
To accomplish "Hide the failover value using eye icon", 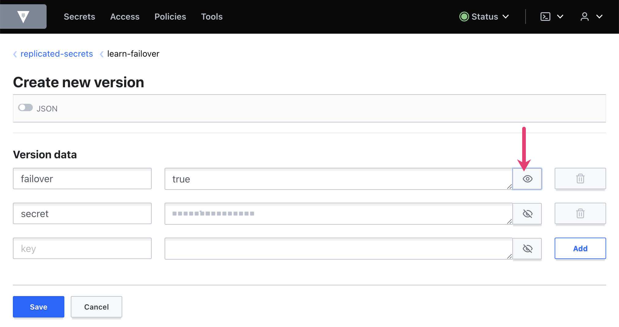I will [527, 179].
